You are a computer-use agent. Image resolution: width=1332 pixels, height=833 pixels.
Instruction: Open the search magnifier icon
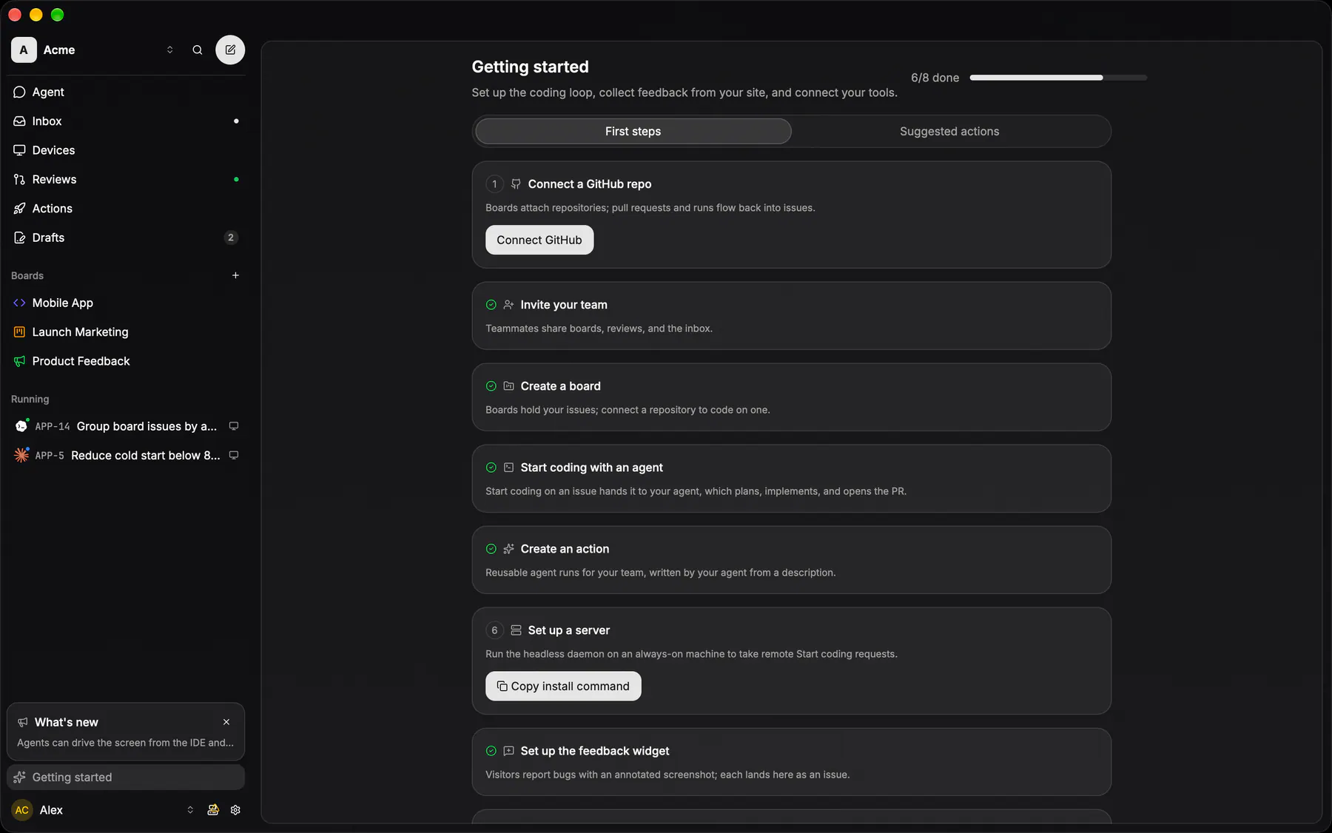(x=198, y=50)
